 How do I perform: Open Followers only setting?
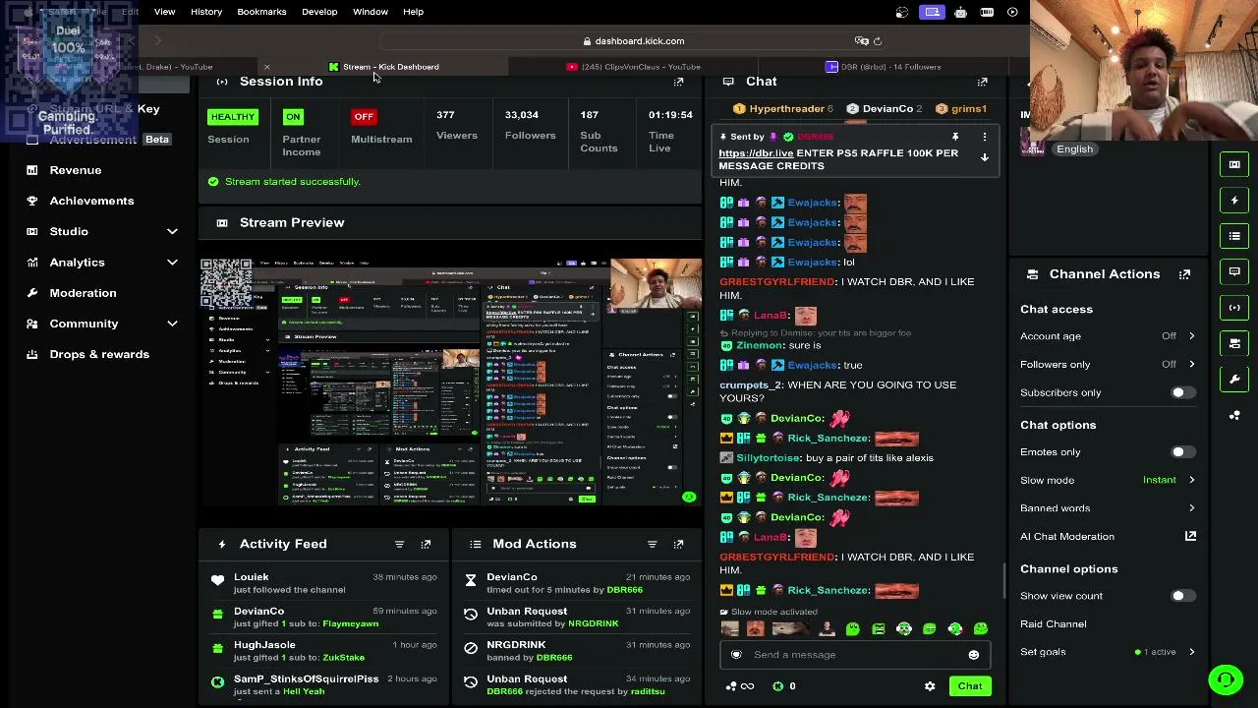click(1108, 365)
